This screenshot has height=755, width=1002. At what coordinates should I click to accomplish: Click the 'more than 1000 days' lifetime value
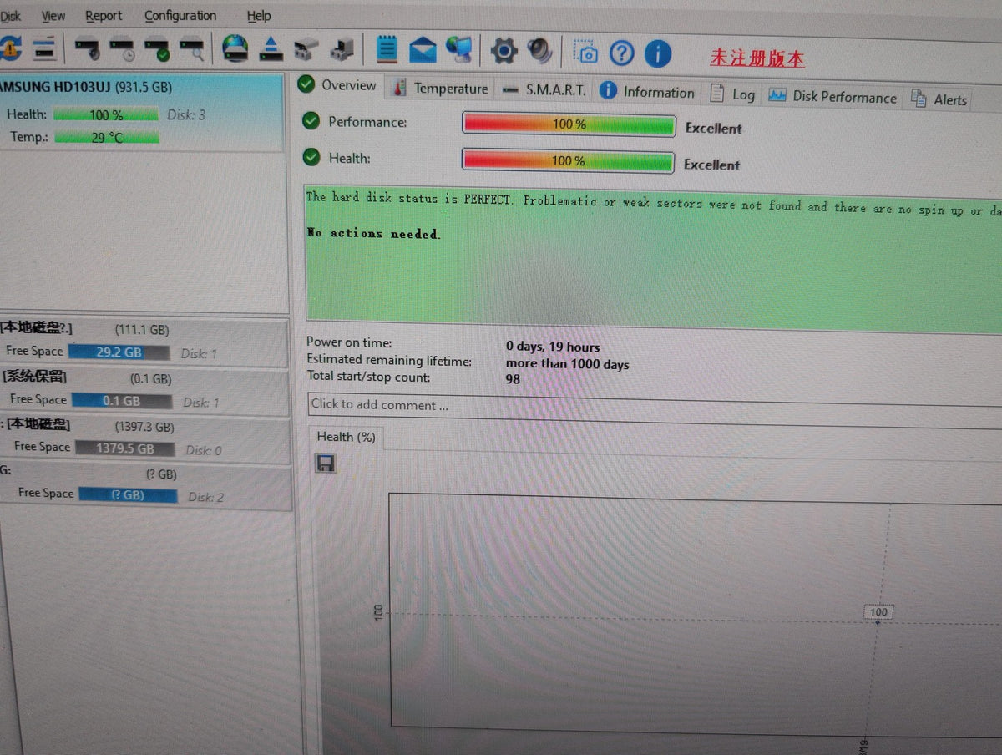click(x=567, y=364)
